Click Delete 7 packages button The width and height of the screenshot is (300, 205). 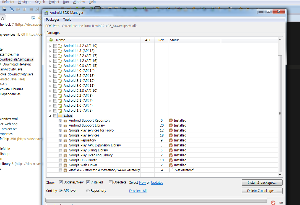[x=262, y=191]
